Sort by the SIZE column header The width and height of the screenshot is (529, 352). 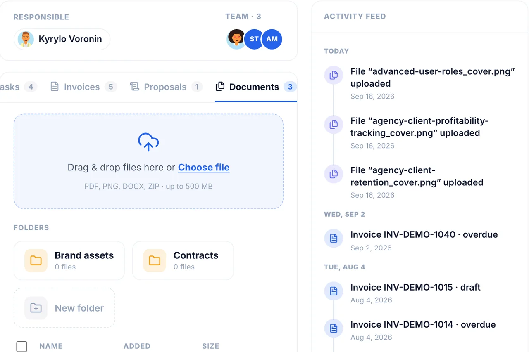coord(211,346)
